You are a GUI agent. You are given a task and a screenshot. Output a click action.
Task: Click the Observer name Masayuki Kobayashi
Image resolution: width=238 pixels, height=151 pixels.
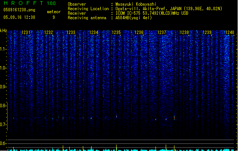136,4
